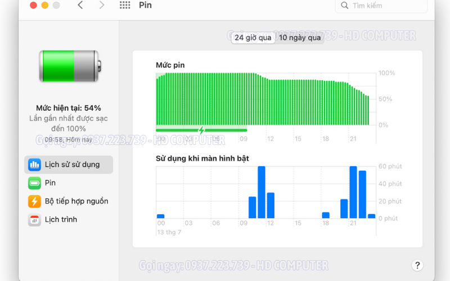This screenshot has width=450, height=281.
Task: Open help with the question mark button
Action: 417,265
